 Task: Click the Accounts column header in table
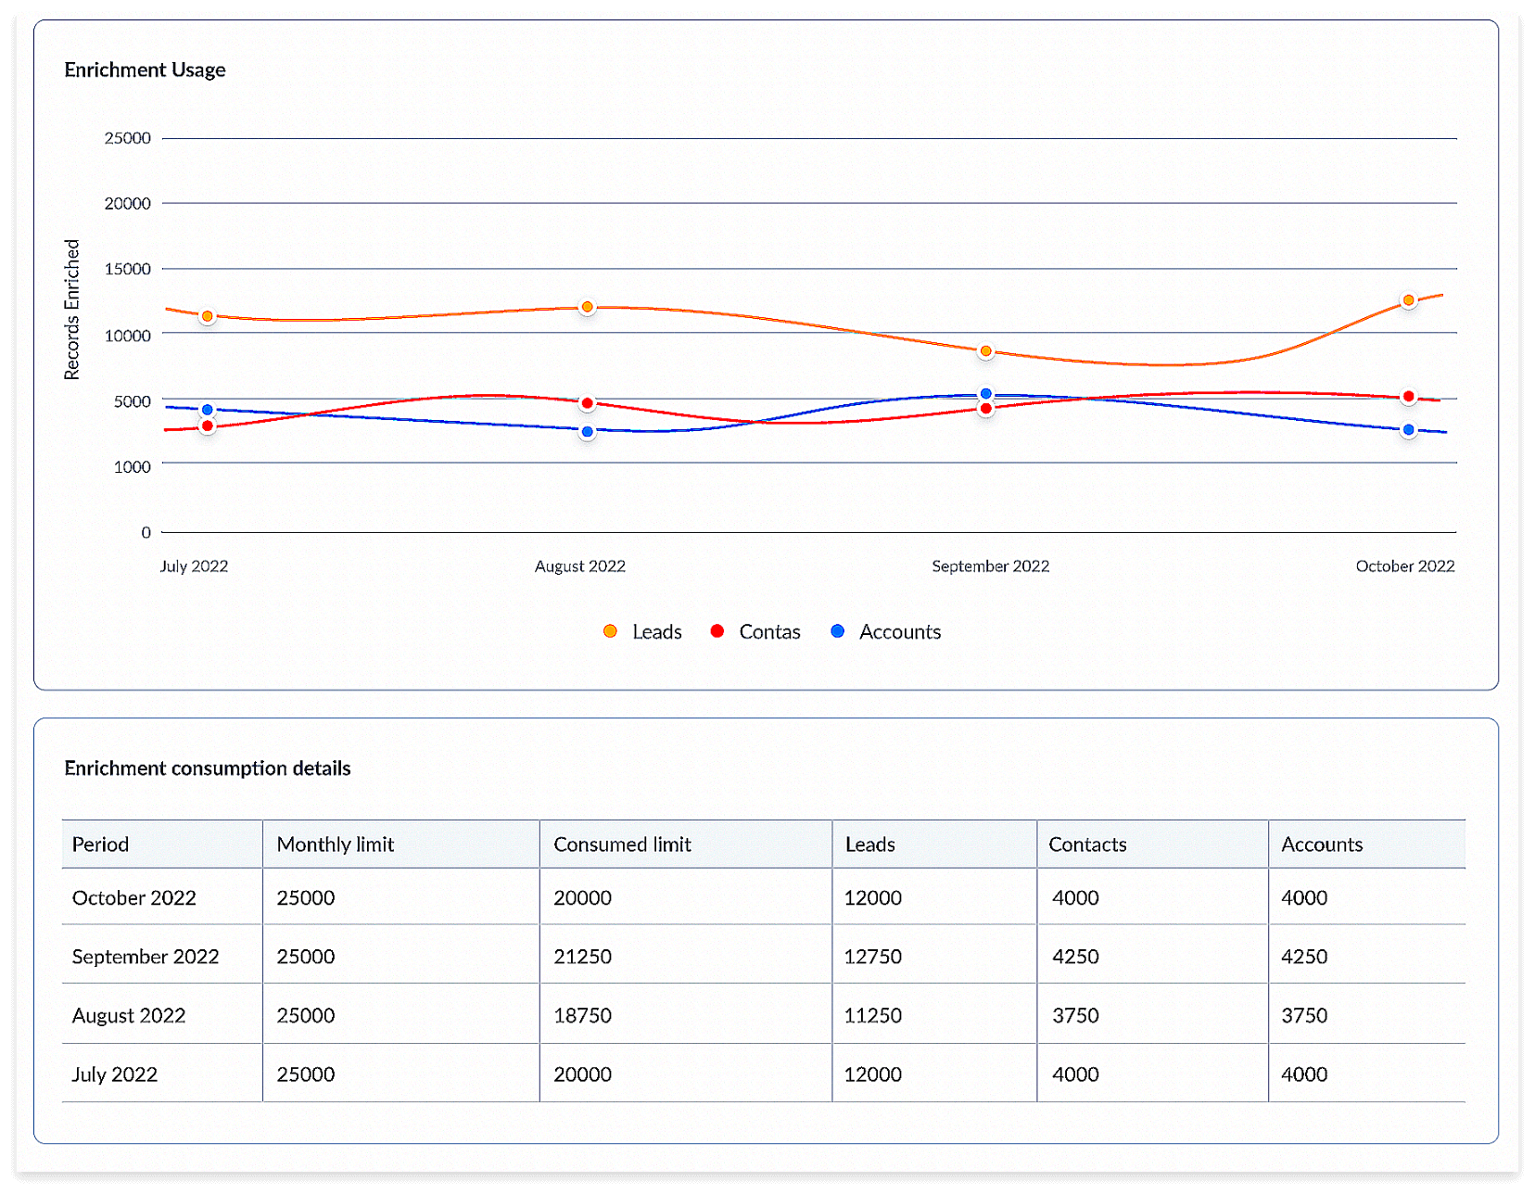point(1367,845)
